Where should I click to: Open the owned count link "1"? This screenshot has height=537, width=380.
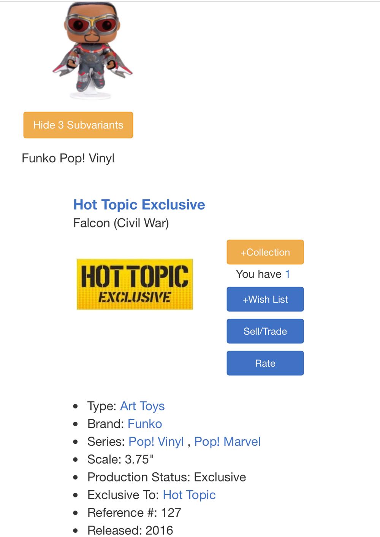click(288, 274)
